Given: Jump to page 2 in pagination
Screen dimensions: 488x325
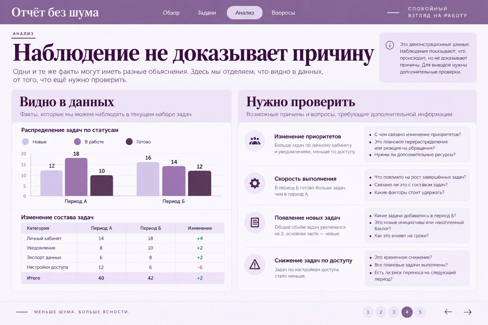Looking at the screenshot, I should pyautogui.click(x=381, y=312).
